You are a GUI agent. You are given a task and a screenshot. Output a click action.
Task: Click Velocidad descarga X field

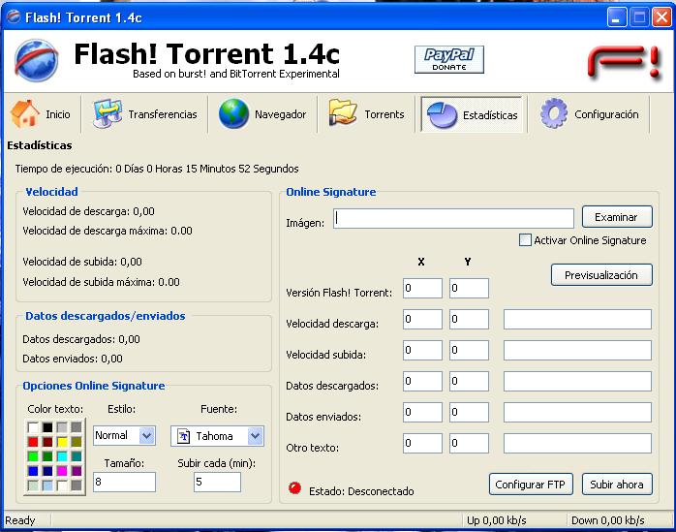(422, 319)
